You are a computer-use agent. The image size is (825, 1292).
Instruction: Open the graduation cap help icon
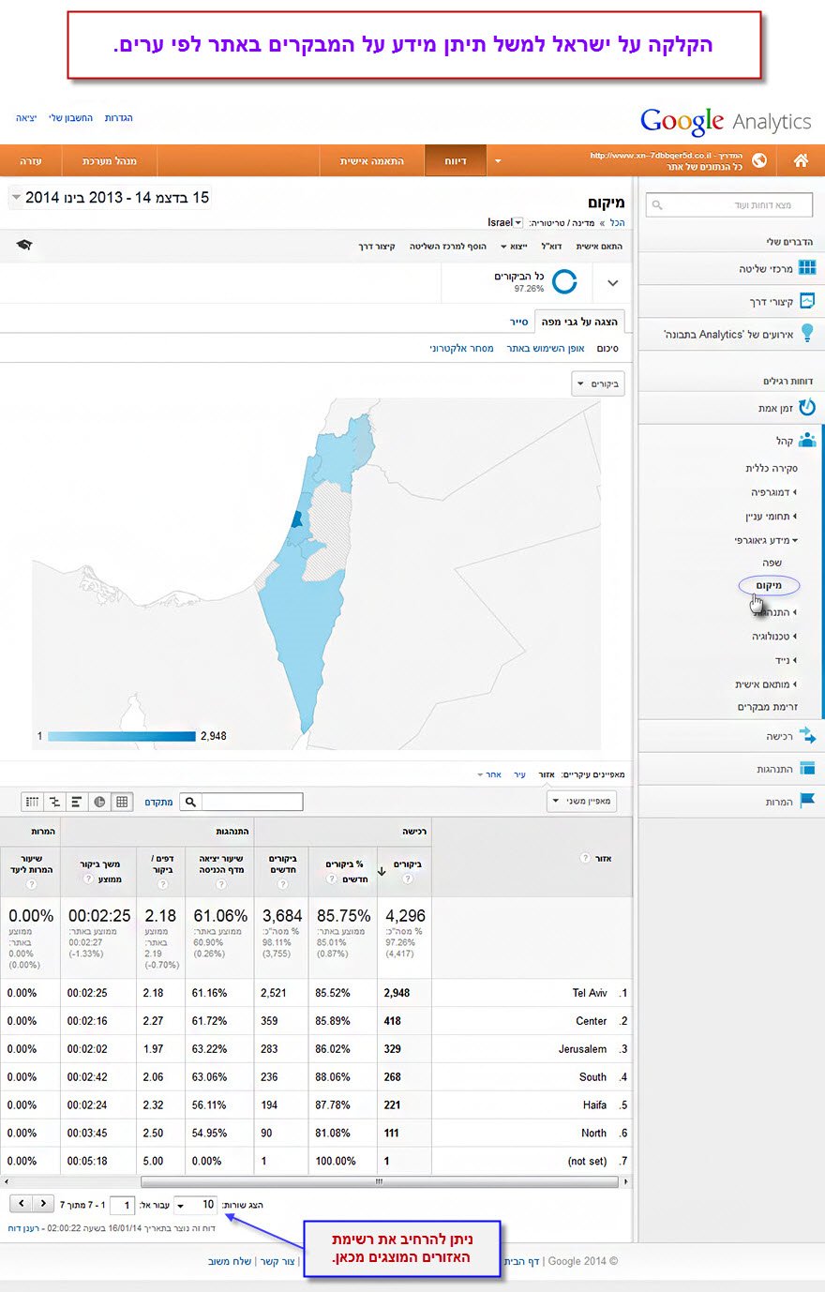coord(24,246)
